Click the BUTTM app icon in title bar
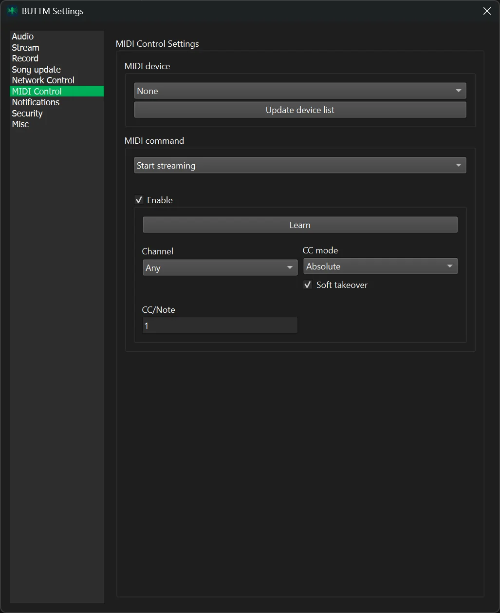Image resolution: width=500 pixels, height=613 pixels. [12, 11]
